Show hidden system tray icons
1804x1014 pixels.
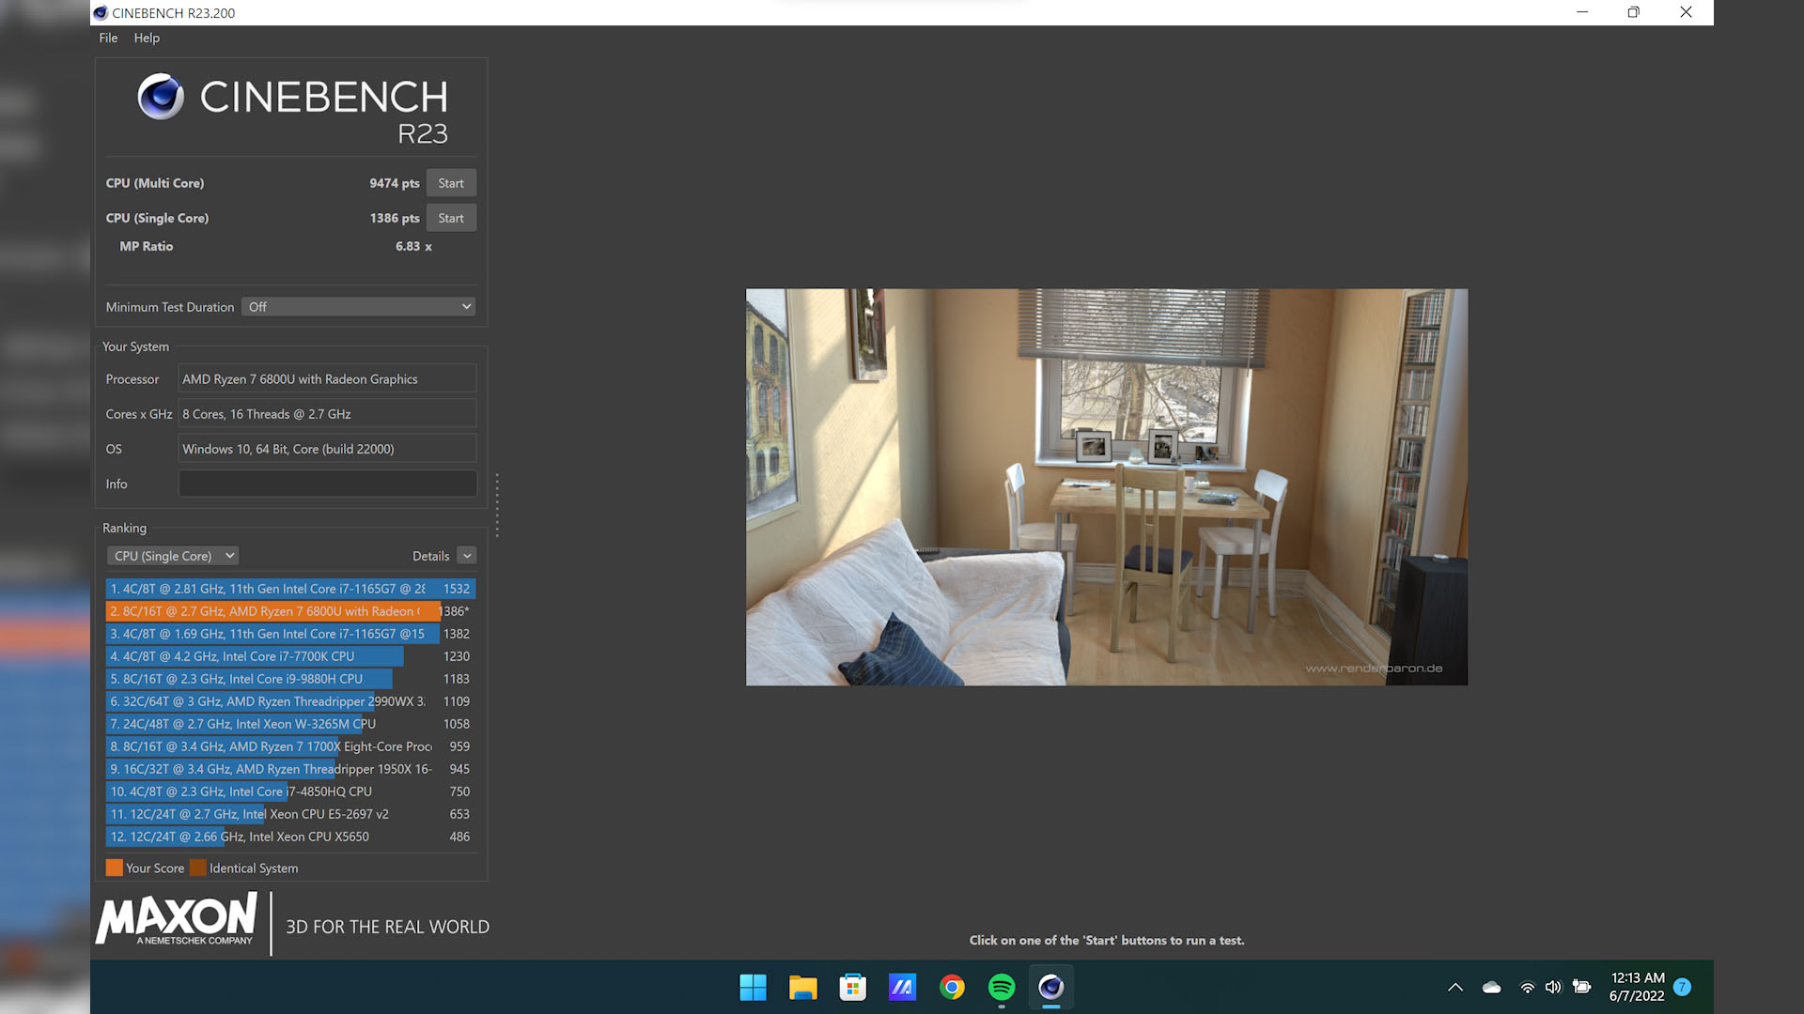click(1455, 987)
